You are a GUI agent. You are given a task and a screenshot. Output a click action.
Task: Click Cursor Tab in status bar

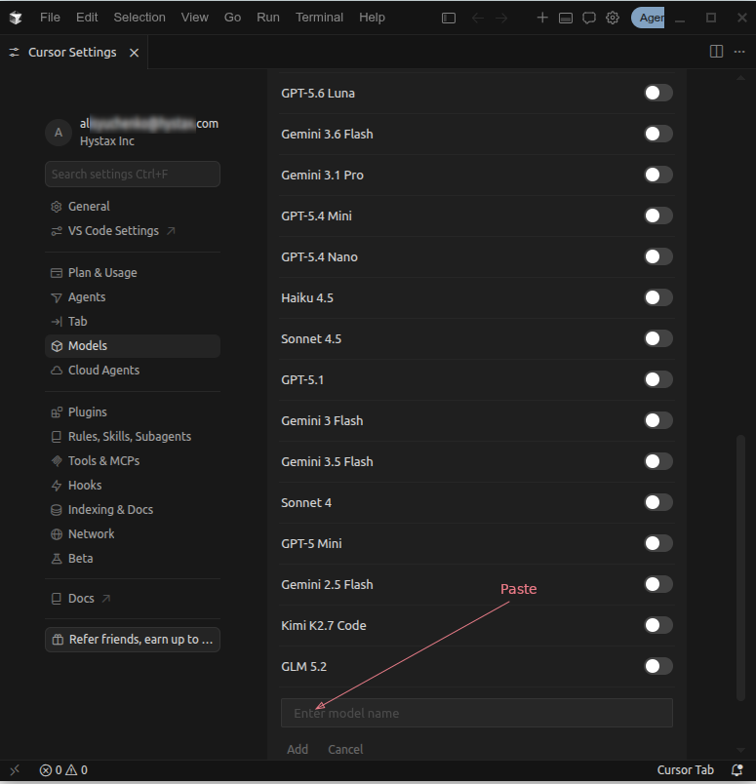685,770
